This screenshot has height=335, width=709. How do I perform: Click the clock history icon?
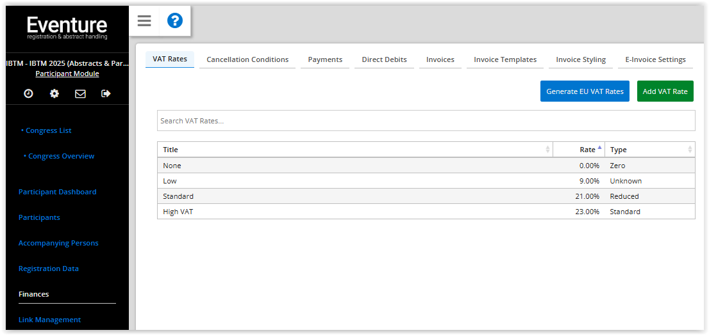[28, 93]
